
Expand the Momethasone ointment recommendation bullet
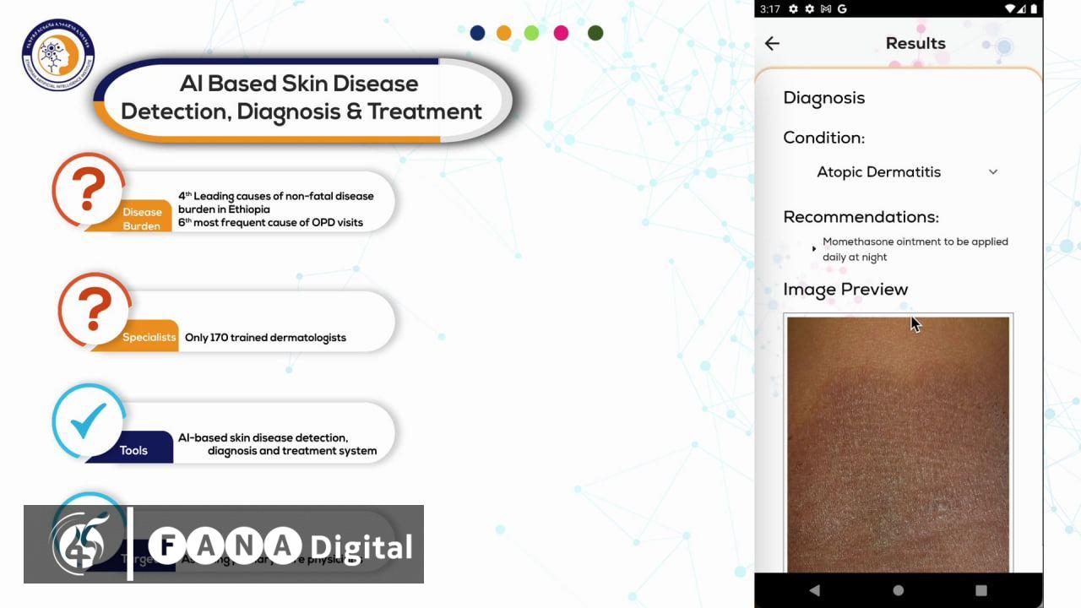814,249
